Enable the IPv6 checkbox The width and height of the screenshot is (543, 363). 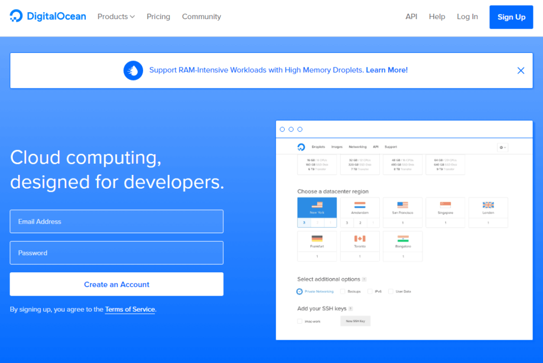(370, 291)
